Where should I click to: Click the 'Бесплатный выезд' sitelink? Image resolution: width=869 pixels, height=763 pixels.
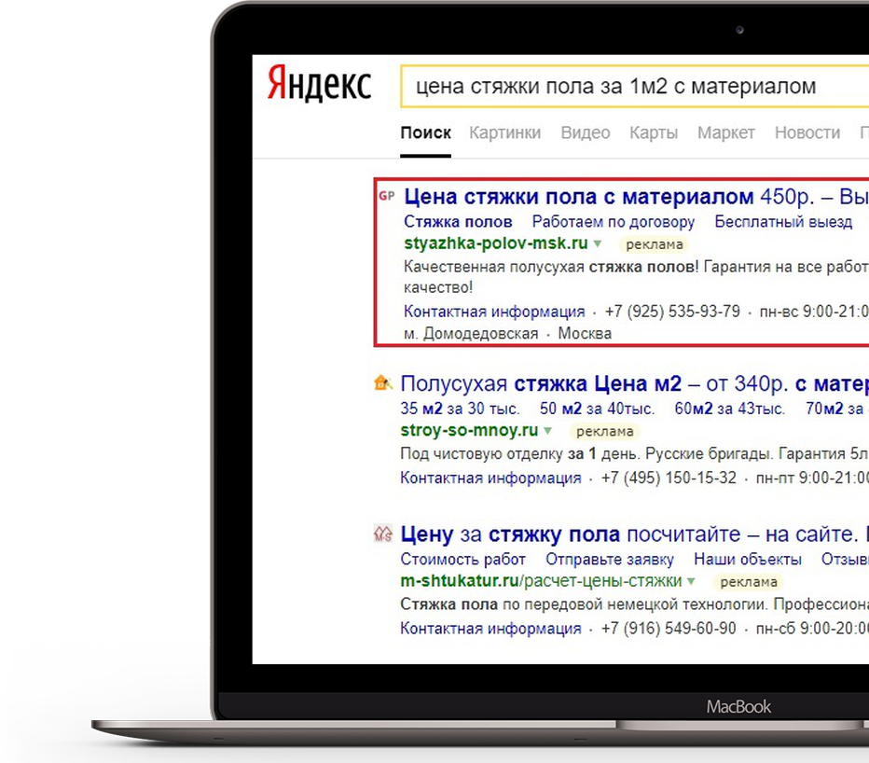pos(783,221)
